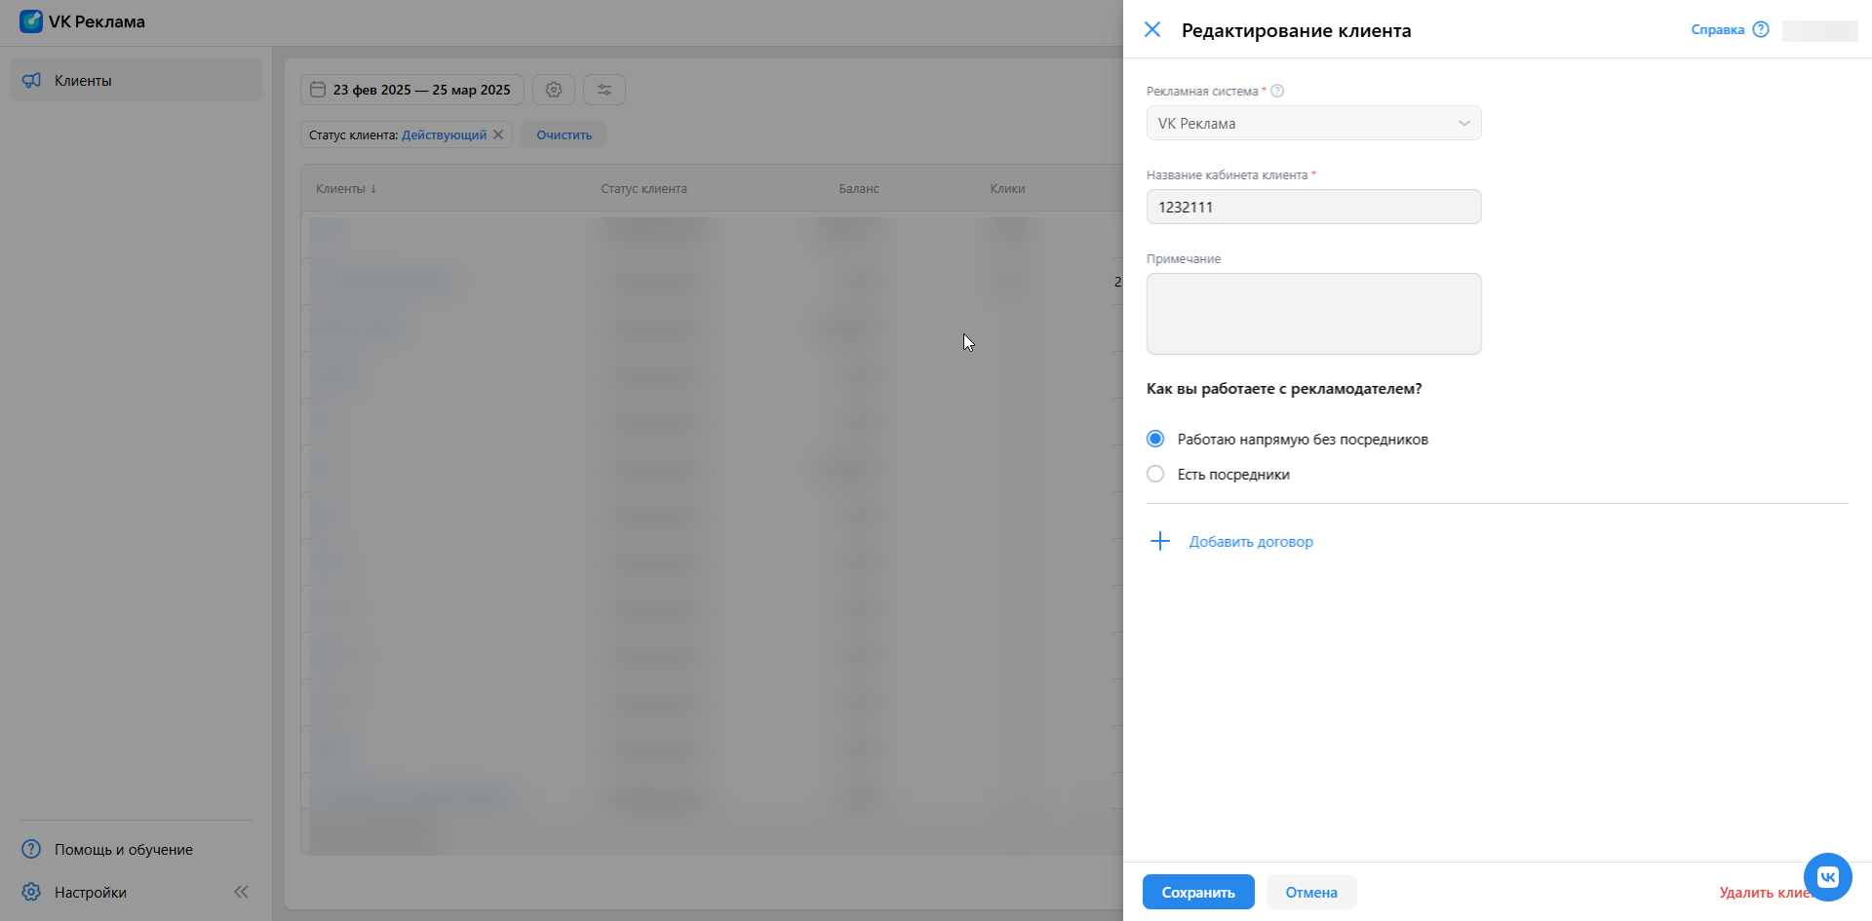
Task: Click the Статус клиента column header
Action: point(643,188)
